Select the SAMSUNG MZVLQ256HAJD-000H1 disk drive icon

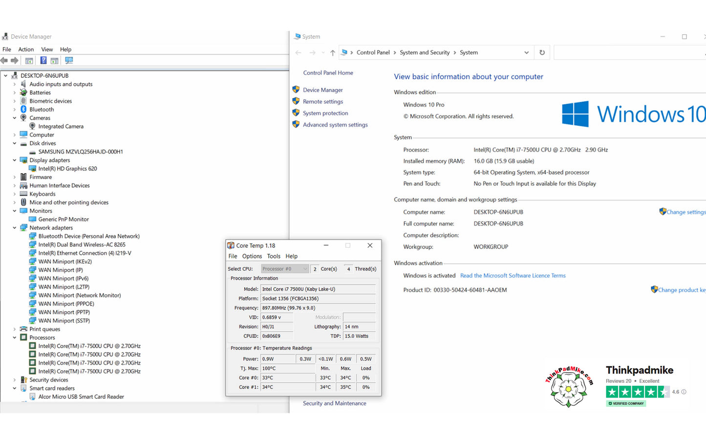click(x=32, y=152)
